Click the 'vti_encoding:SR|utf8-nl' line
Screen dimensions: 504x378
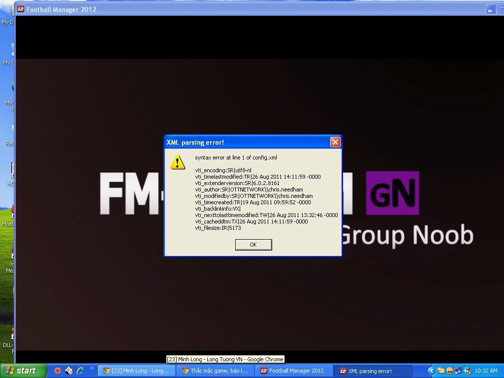coord(223,170)
